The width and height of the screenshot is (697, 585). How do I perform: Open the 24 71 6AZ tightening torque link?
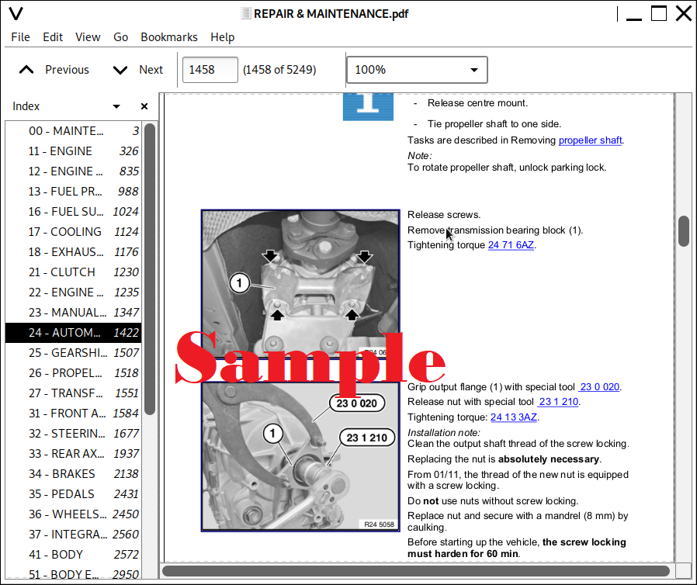point(511,245)
